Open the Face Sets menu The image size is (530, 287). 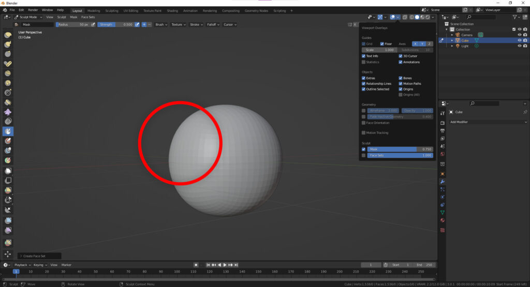click(88, 17)
